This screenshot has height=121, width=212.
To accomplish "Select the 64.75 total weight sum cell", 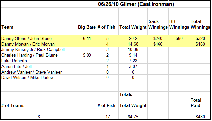I will pyautogui.click(x=133, y=117).
